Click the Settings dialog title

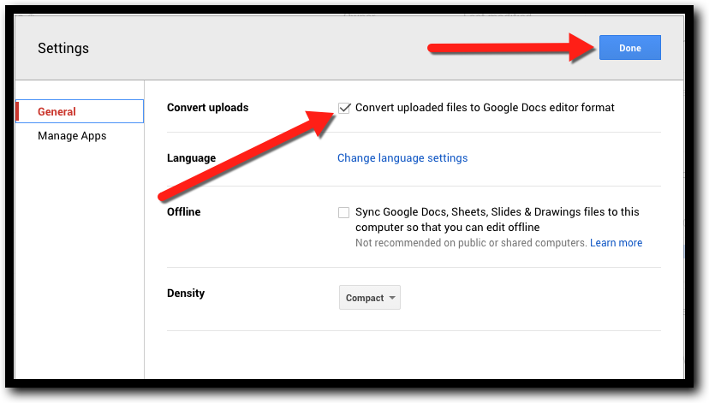tap(63, 48)
